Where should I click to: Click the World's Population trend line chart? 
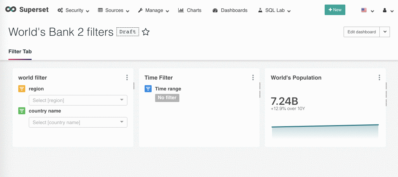[325, 131]
